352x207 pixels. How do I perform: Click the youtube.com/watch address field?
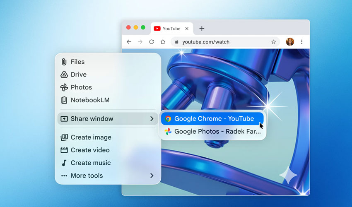point(225,42)
